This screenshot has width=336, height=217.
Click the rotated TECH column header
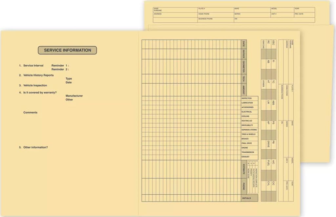point(244,79)
